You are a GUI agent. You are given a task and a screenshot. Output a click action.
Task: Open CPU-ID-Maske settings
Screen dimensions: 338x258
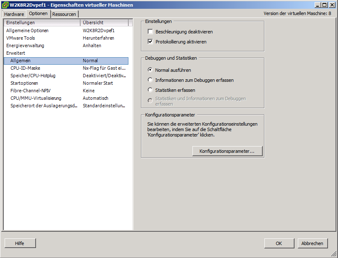(x=66, y=68)
